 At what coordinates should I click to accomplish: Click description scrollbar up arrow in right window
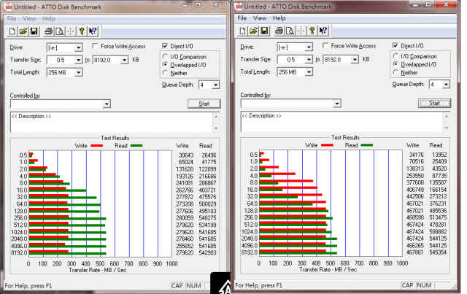click(x=447, y=116)
